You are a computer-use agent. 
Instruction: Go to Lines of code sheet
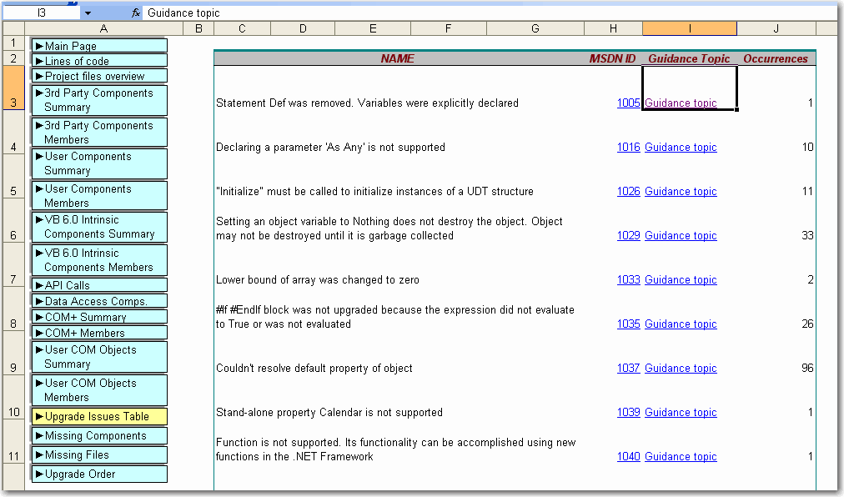tap(98, 61)
